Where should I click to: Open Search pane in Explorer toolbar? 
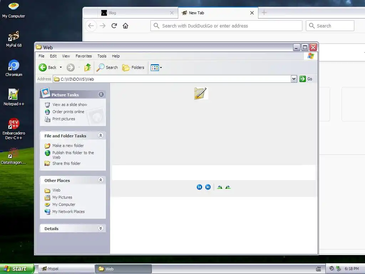pyautogui.click(x=107, y=67)
